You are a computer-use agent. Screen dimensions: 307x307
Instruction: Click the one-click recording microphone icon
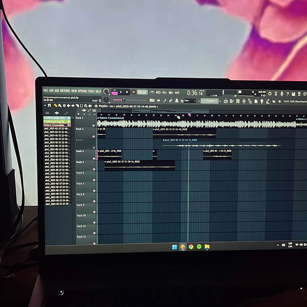[282, 94]
